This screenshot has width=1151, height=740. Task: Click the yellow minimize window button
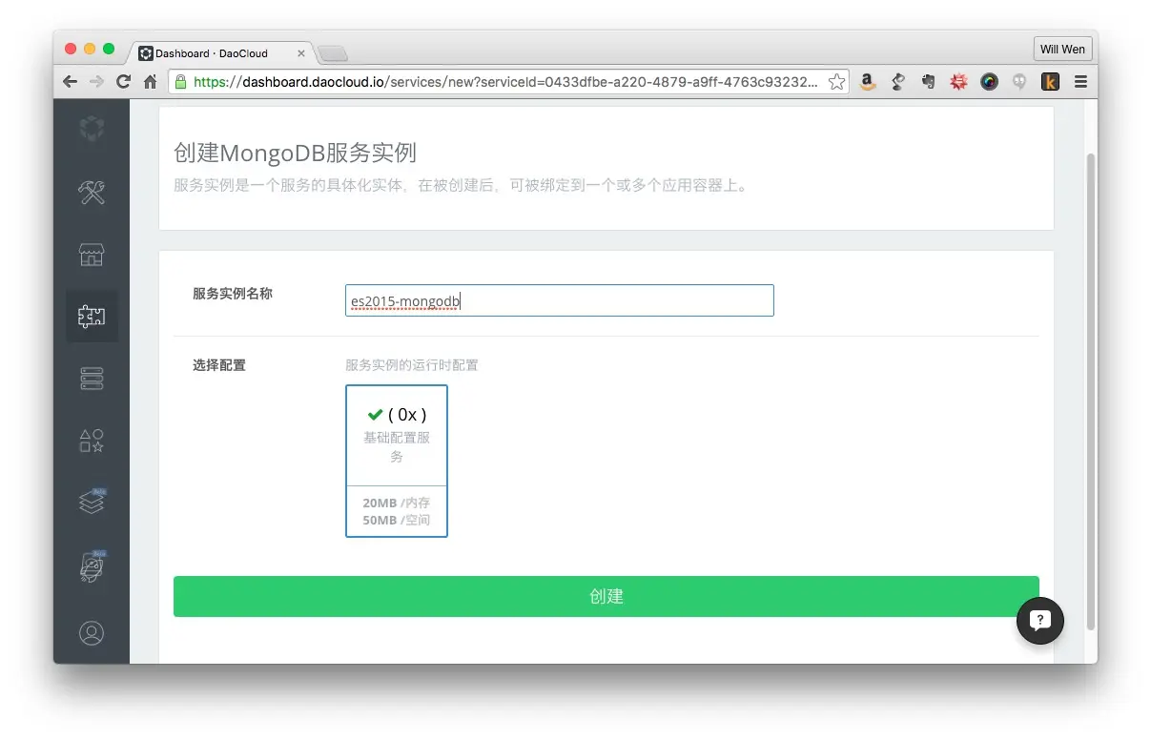[90, 49]
